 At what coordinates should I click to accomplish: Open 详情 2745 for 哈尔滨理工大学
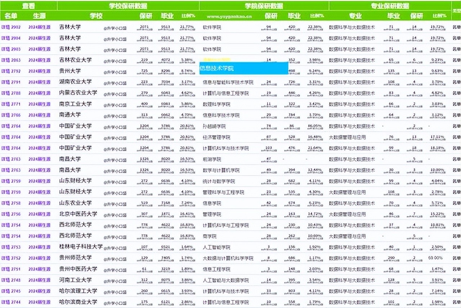tap(11, 291)
